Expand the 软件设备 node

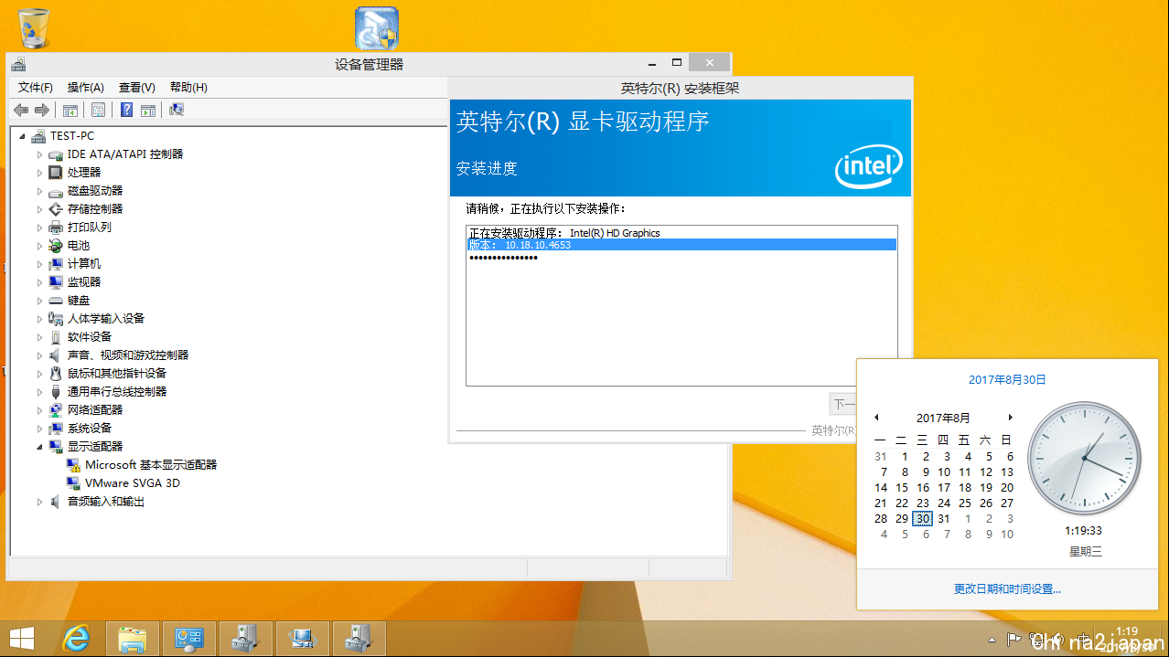point(39,337)
